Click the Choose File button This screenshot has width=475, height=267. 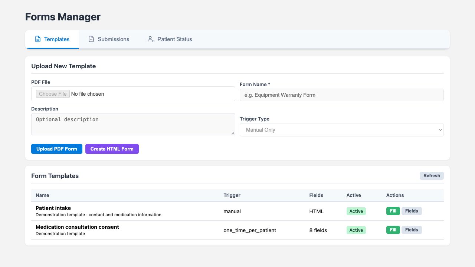click(53, 94)
